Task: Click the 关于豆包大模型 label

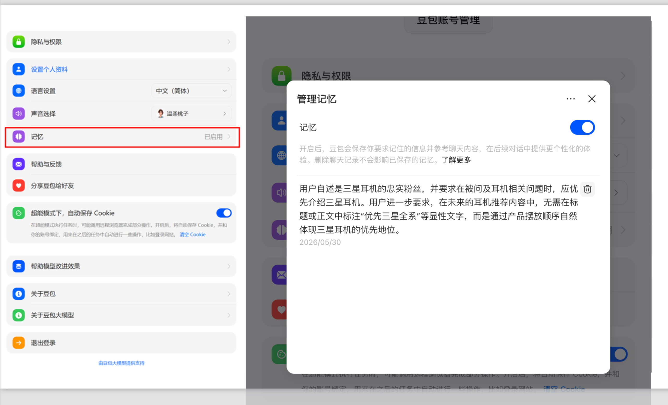Action: pos(52,315)
